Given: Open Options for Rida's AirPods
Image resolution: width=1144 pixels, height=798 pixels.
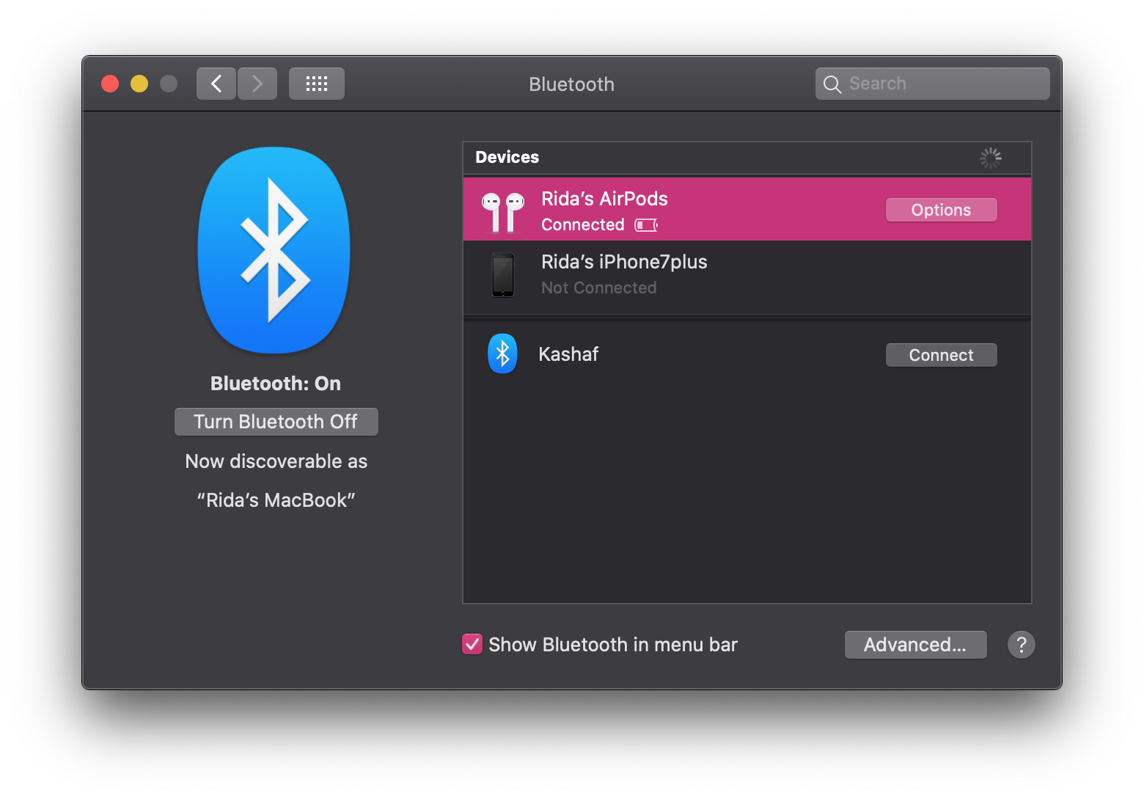Looking at the screenshot, I should tap(941, 210).
